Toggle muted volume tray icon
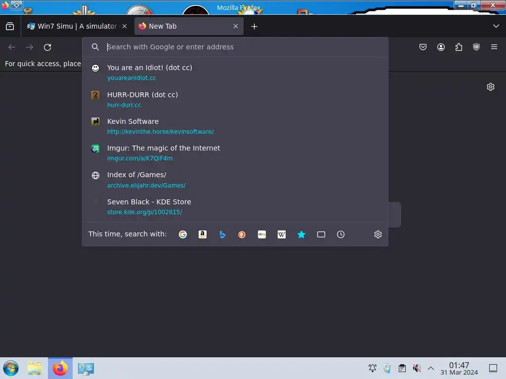 pyautogui.click(x=417, y=368)
